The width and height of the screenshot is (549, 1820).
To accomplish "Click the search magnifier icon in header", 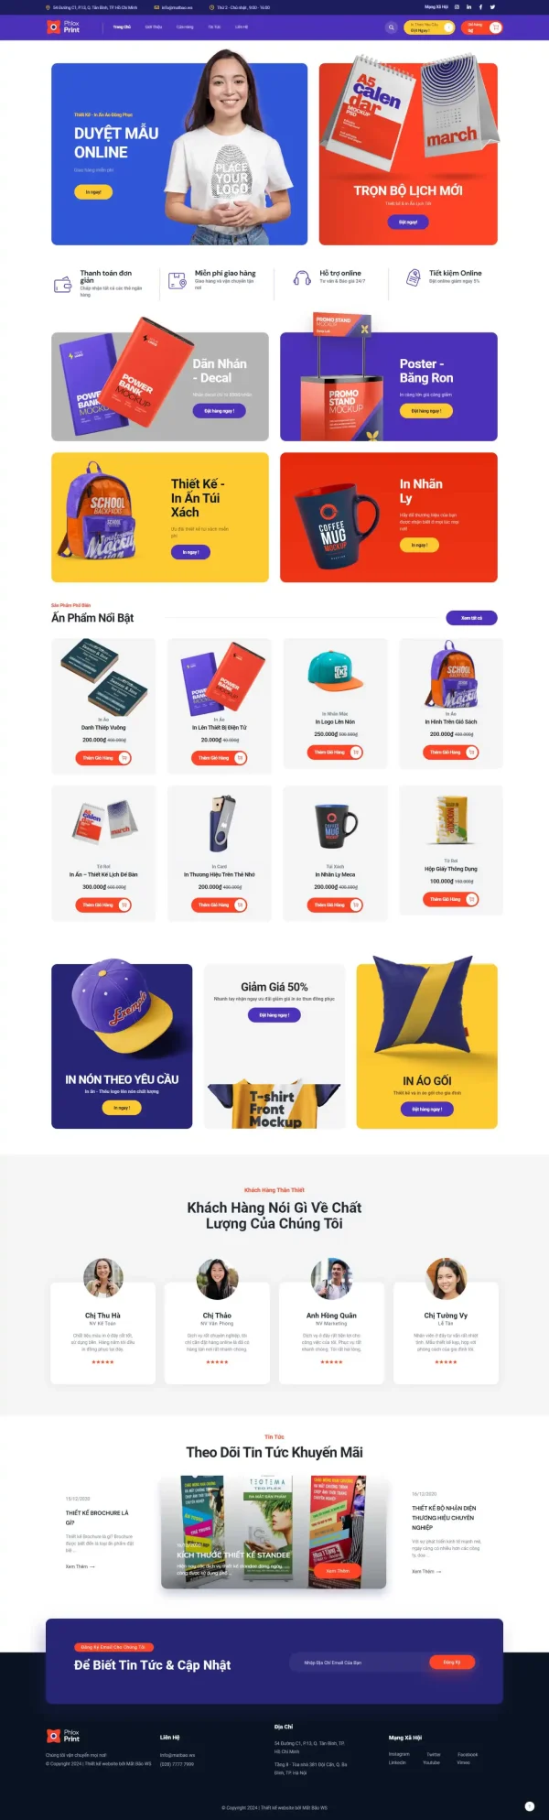I will tap(392, 27).
